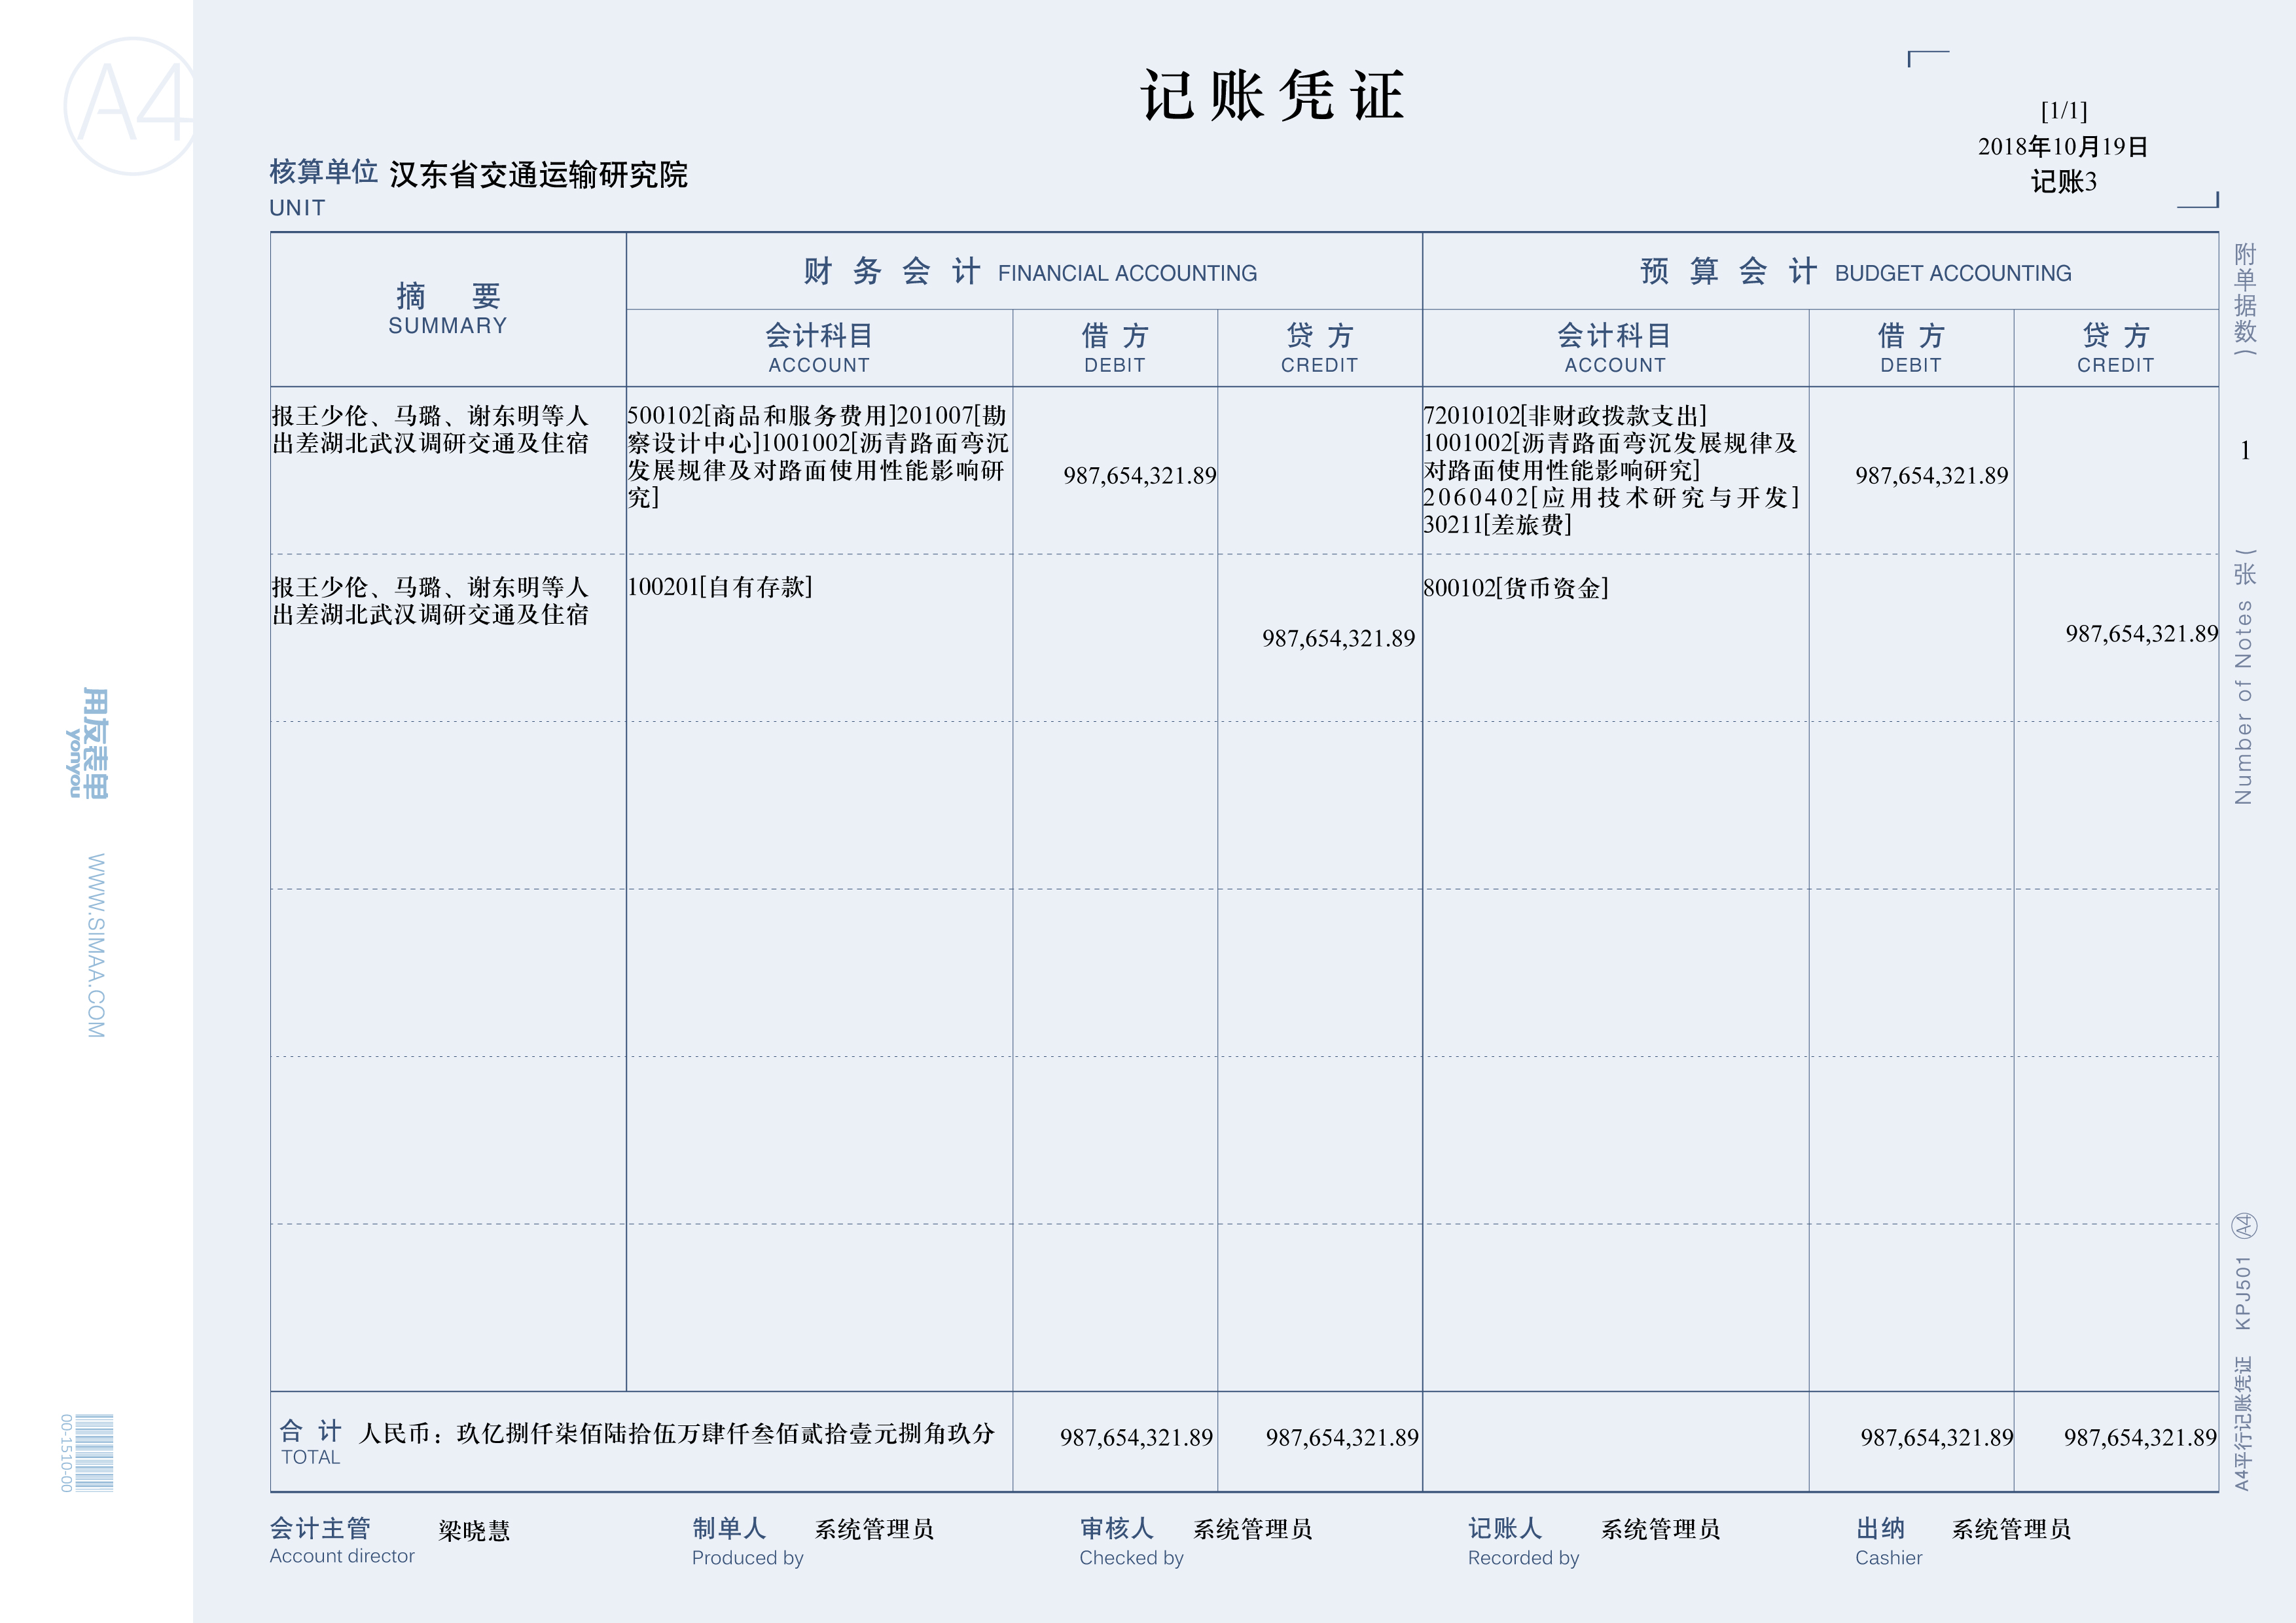Image resolution: width=2296 pixels, height=1623 pixels.
Task: Select 系统管理员 next to 审核人
Action: tap(1252, 1529)
